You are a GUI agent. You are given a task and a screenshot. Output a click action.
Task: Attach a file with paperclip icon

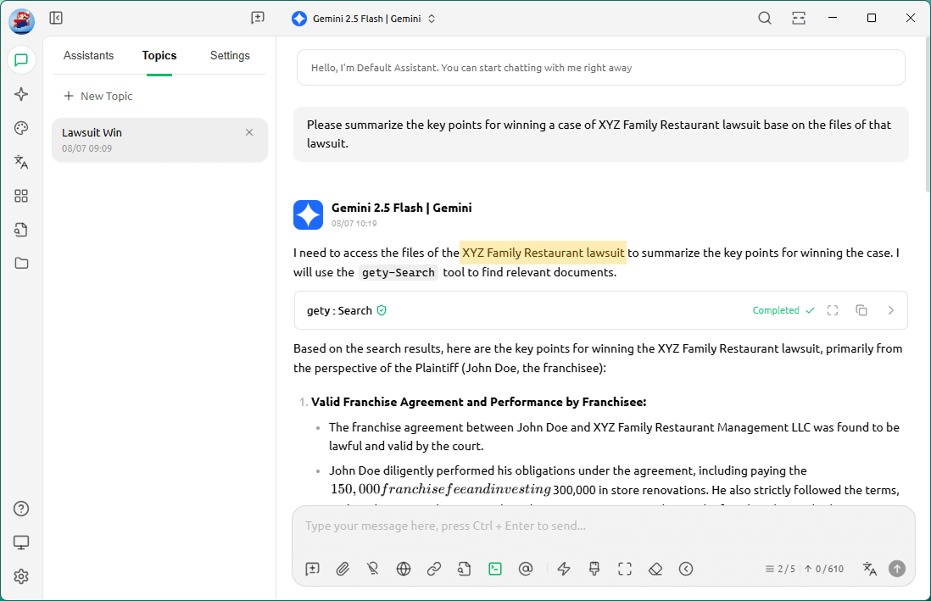343,569
